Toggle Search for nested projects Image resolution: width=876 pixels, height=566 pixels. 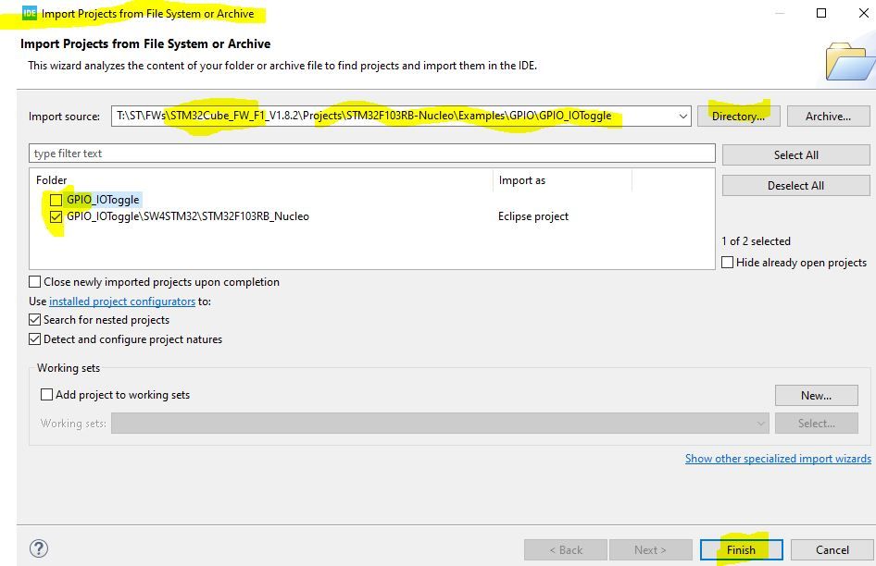tap(34, 320)
